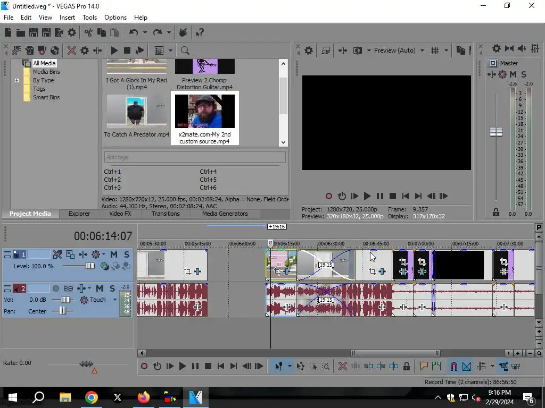This screenshot has width=545, height=408.
Task: Open the Insert menu
Action: 67,18
